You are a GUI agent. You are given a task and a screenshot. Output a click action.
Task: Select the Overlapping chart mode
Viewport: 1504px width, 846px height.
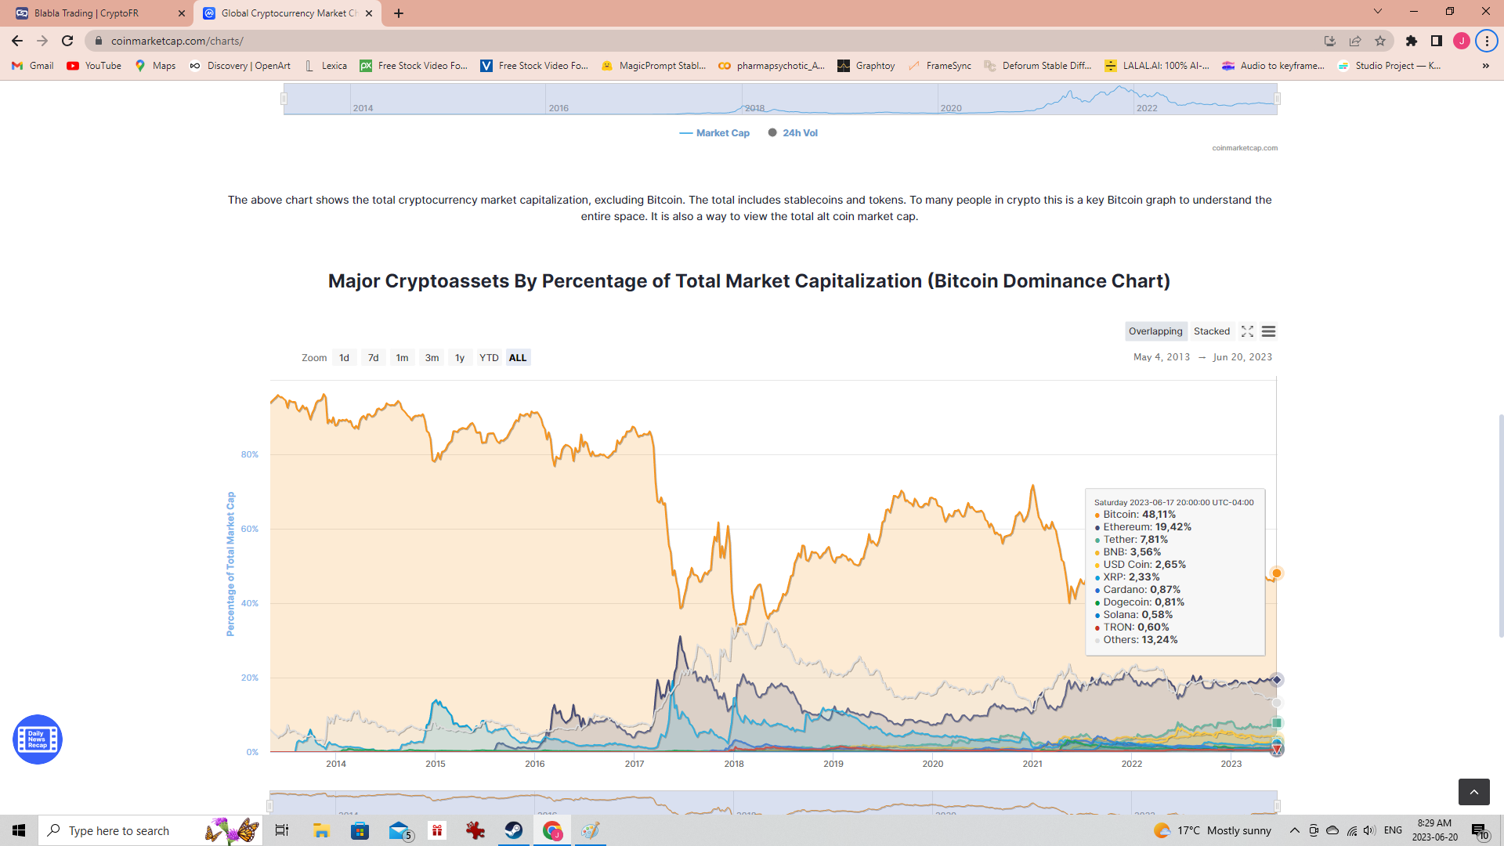(1155, 331)
